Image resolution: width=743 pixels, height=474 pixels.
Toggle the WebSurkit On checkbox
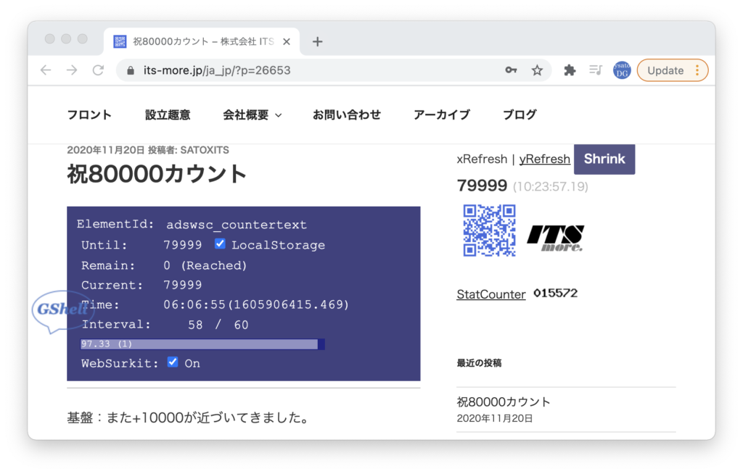(x=173, y=362)
